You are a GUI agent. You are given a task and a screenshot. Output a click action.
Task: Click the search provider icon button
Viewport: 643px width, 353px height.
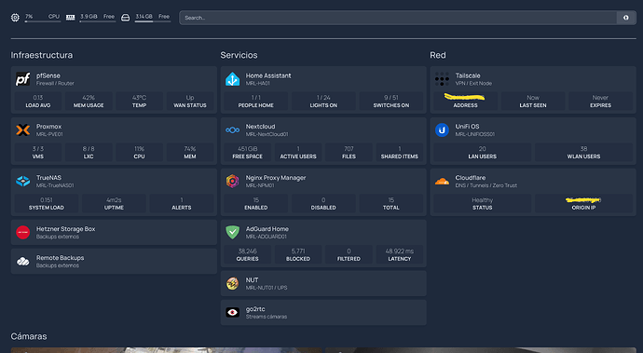pos(626,18)
